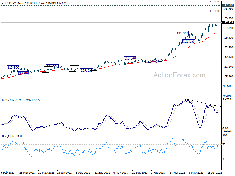The image size is (235, 176).
Task: Click the 139.970 price axis value
Action: (228, 18)
